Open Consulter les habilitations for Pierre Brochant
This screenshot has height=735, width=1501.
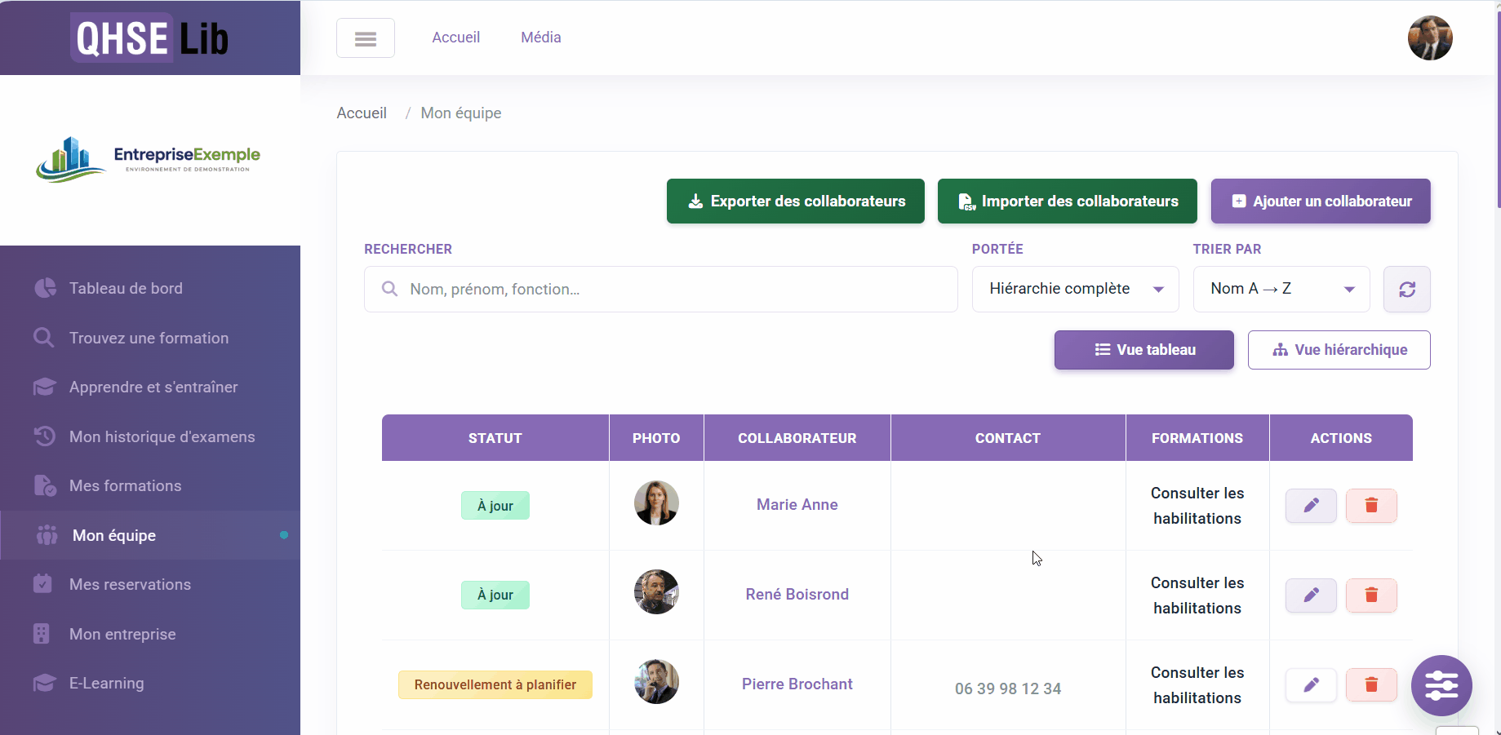tap(1197, 685)
